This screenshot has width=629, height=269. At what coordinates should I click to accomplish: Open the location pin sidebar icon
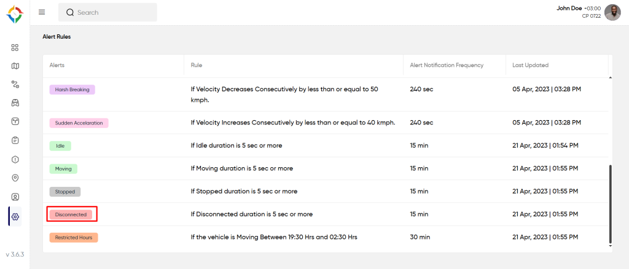(x=15, y=178)
